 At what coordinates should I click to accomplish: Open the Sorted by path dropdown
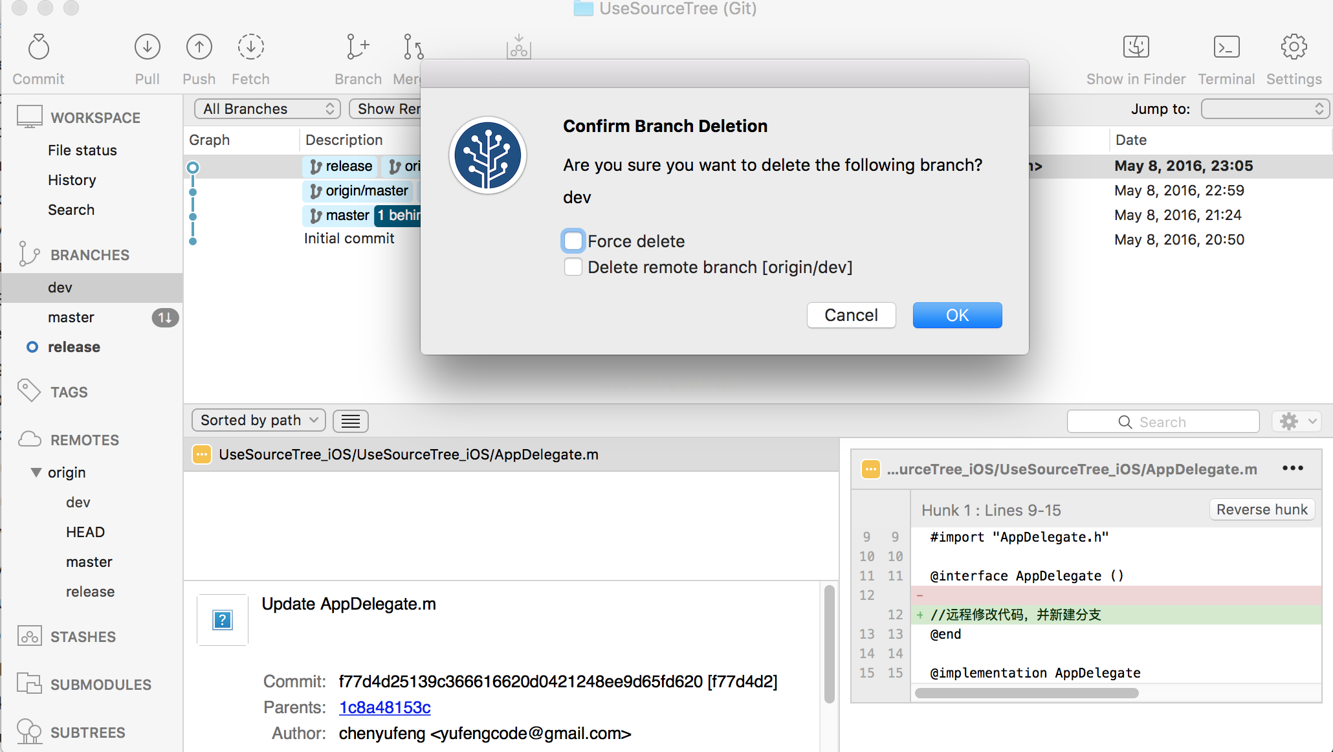point(258,420)
